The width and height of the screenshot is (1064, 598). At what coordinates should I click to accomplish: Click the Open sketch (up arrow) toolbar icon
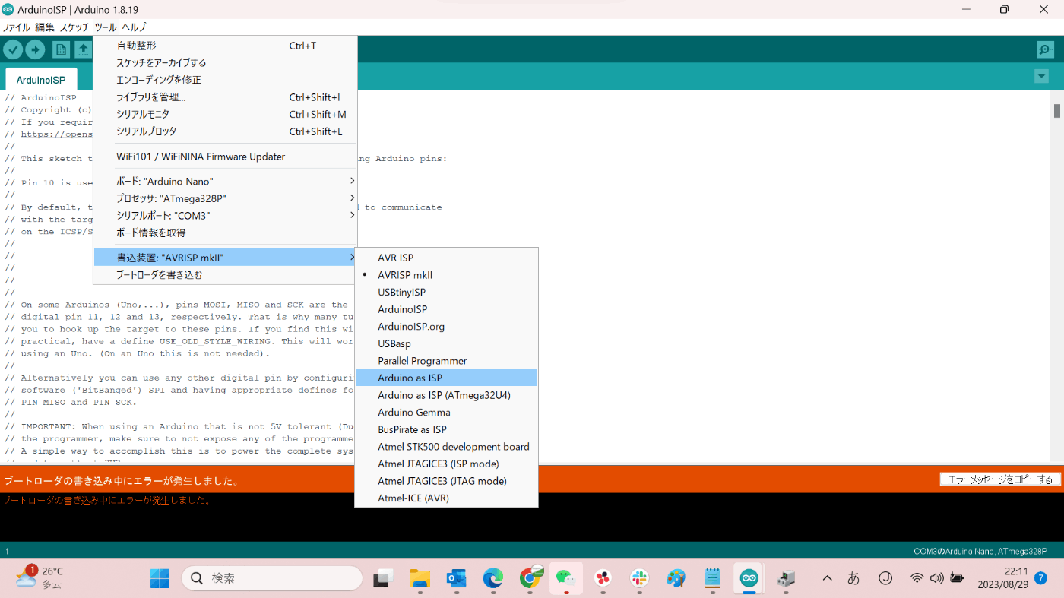(83, 49)
